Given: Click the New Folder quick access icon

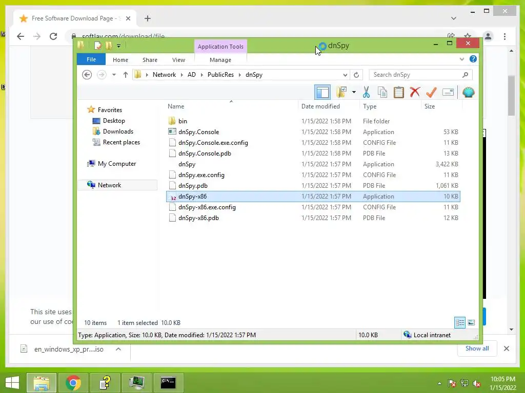Looking at the screenshot, I should [109, 46].
